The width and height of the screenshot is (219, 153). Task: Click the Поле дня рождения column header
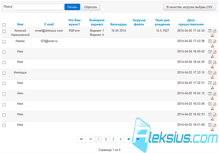pos(162,22)
